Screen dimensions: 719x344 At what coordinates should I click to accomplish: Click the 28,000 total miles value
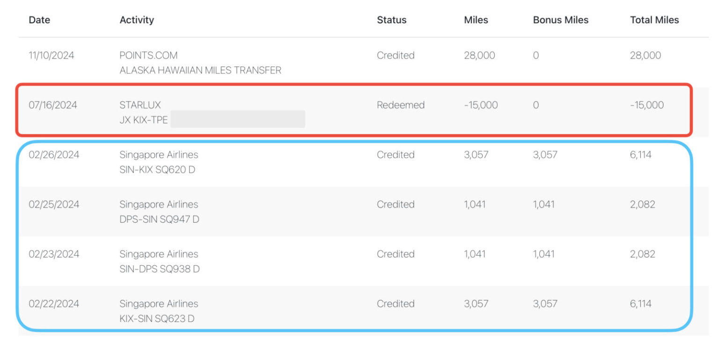(x=645, y=55)
